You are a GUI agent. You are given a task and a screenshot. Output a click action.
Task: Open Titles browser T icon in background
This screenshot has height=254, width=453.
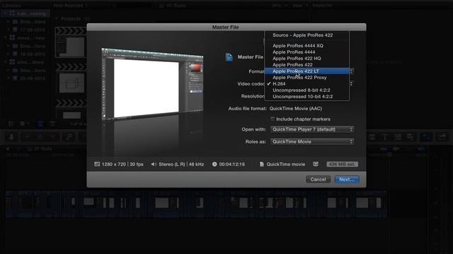coord(384,138)
